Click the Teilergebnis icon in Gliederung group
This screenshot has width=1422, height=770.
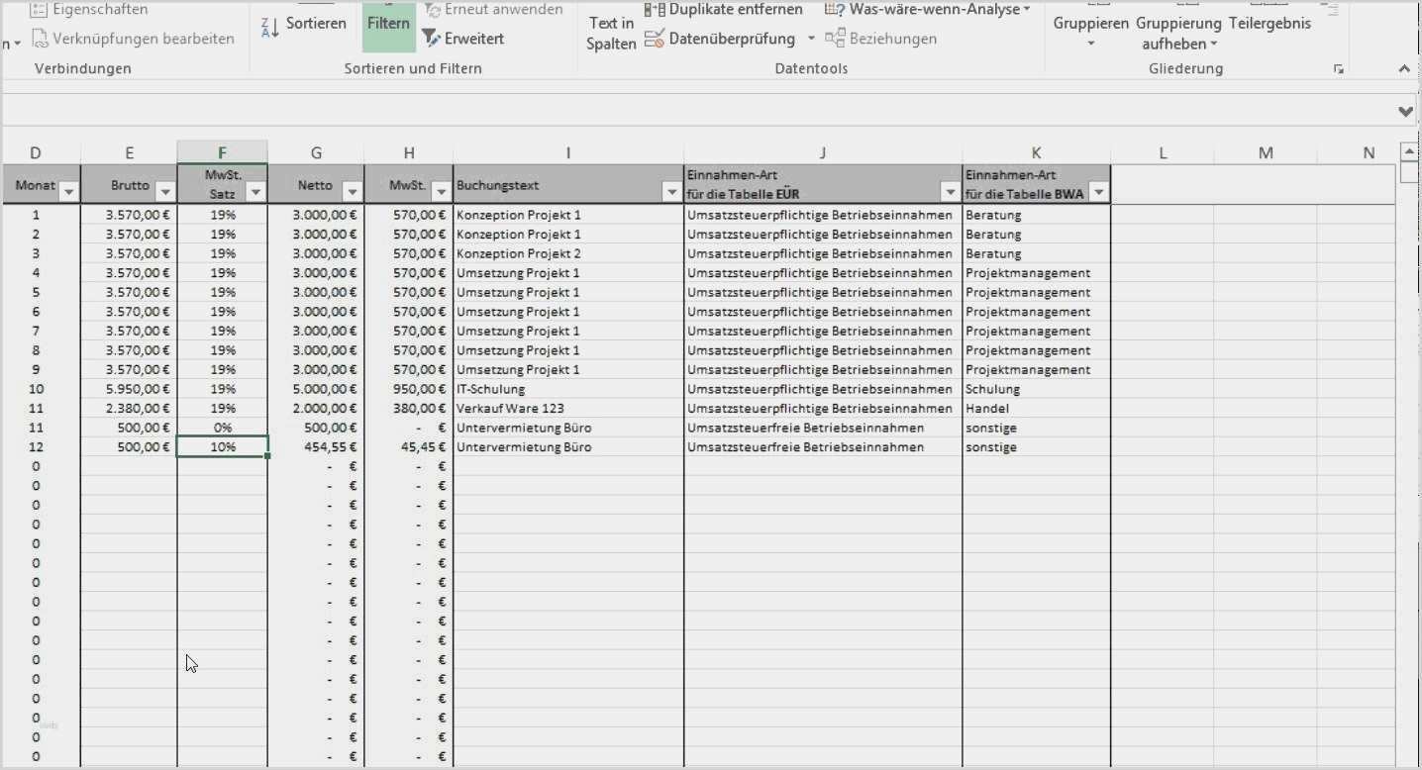(x=1270, y=23)
